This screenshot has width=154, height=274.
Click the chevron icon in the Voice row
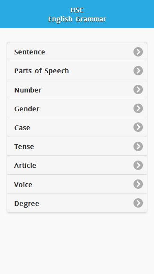(x=138, y=184)
